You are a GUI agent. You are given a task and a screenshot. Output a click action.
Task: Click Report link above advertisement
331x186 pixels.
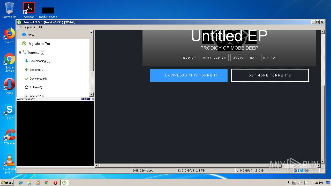coord(85,99)
